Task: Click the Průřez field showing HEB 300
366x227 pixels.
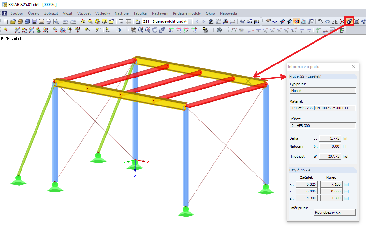Action: pyautogui.click(x=323, y=125)
